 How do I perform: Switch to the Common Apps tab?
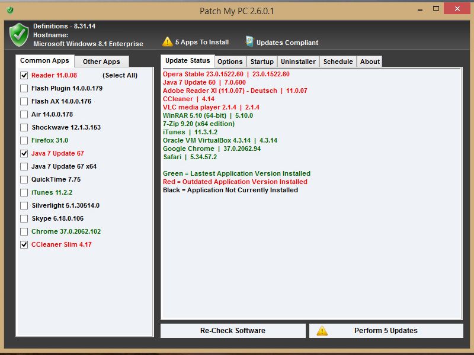click(45, 61)
